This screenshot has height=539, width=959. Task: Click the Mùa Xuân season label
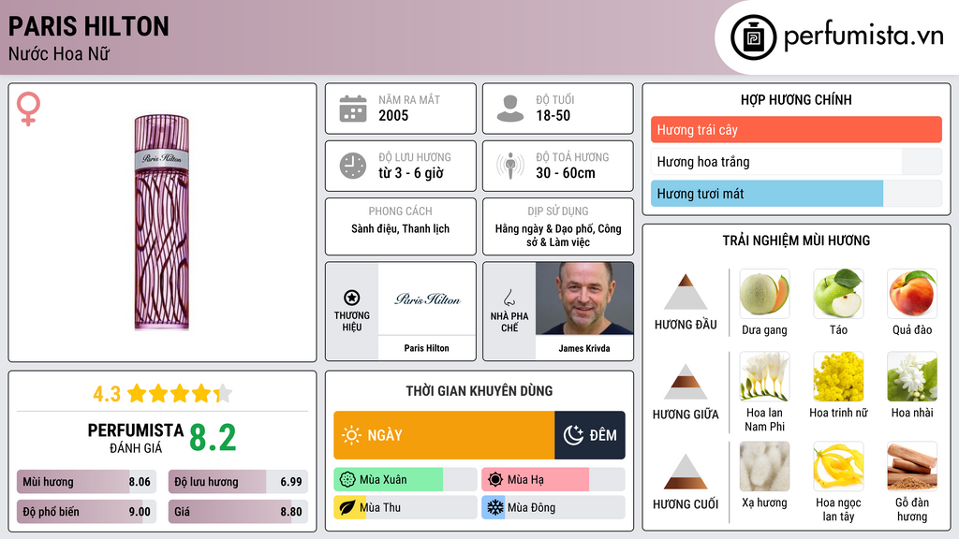tap(383, 480)
